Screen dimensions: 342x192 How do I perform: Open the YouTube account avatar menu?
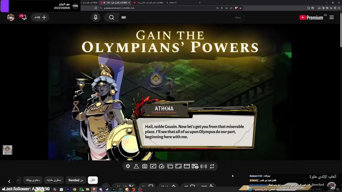11,17
